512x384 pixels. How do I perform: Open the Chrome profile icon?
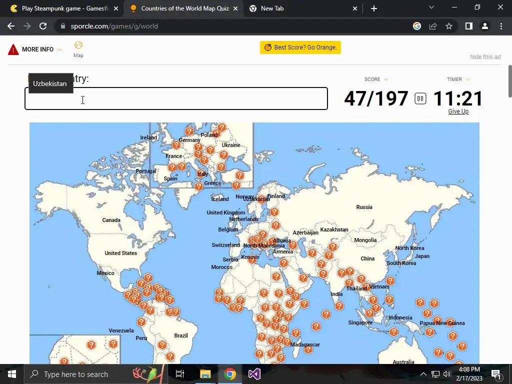click(x=485, y=26)
